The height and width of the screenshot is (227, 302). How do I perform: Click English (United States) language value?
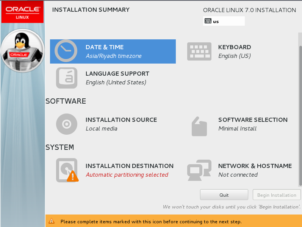pos(116,82)
